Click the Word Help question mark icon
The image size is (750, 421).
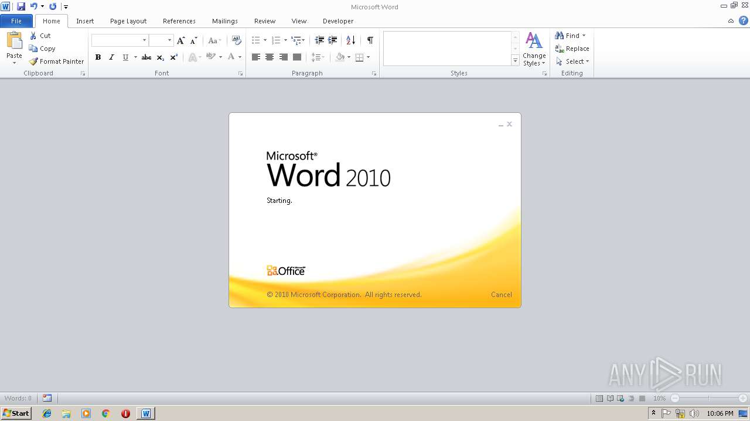point(743,21)
